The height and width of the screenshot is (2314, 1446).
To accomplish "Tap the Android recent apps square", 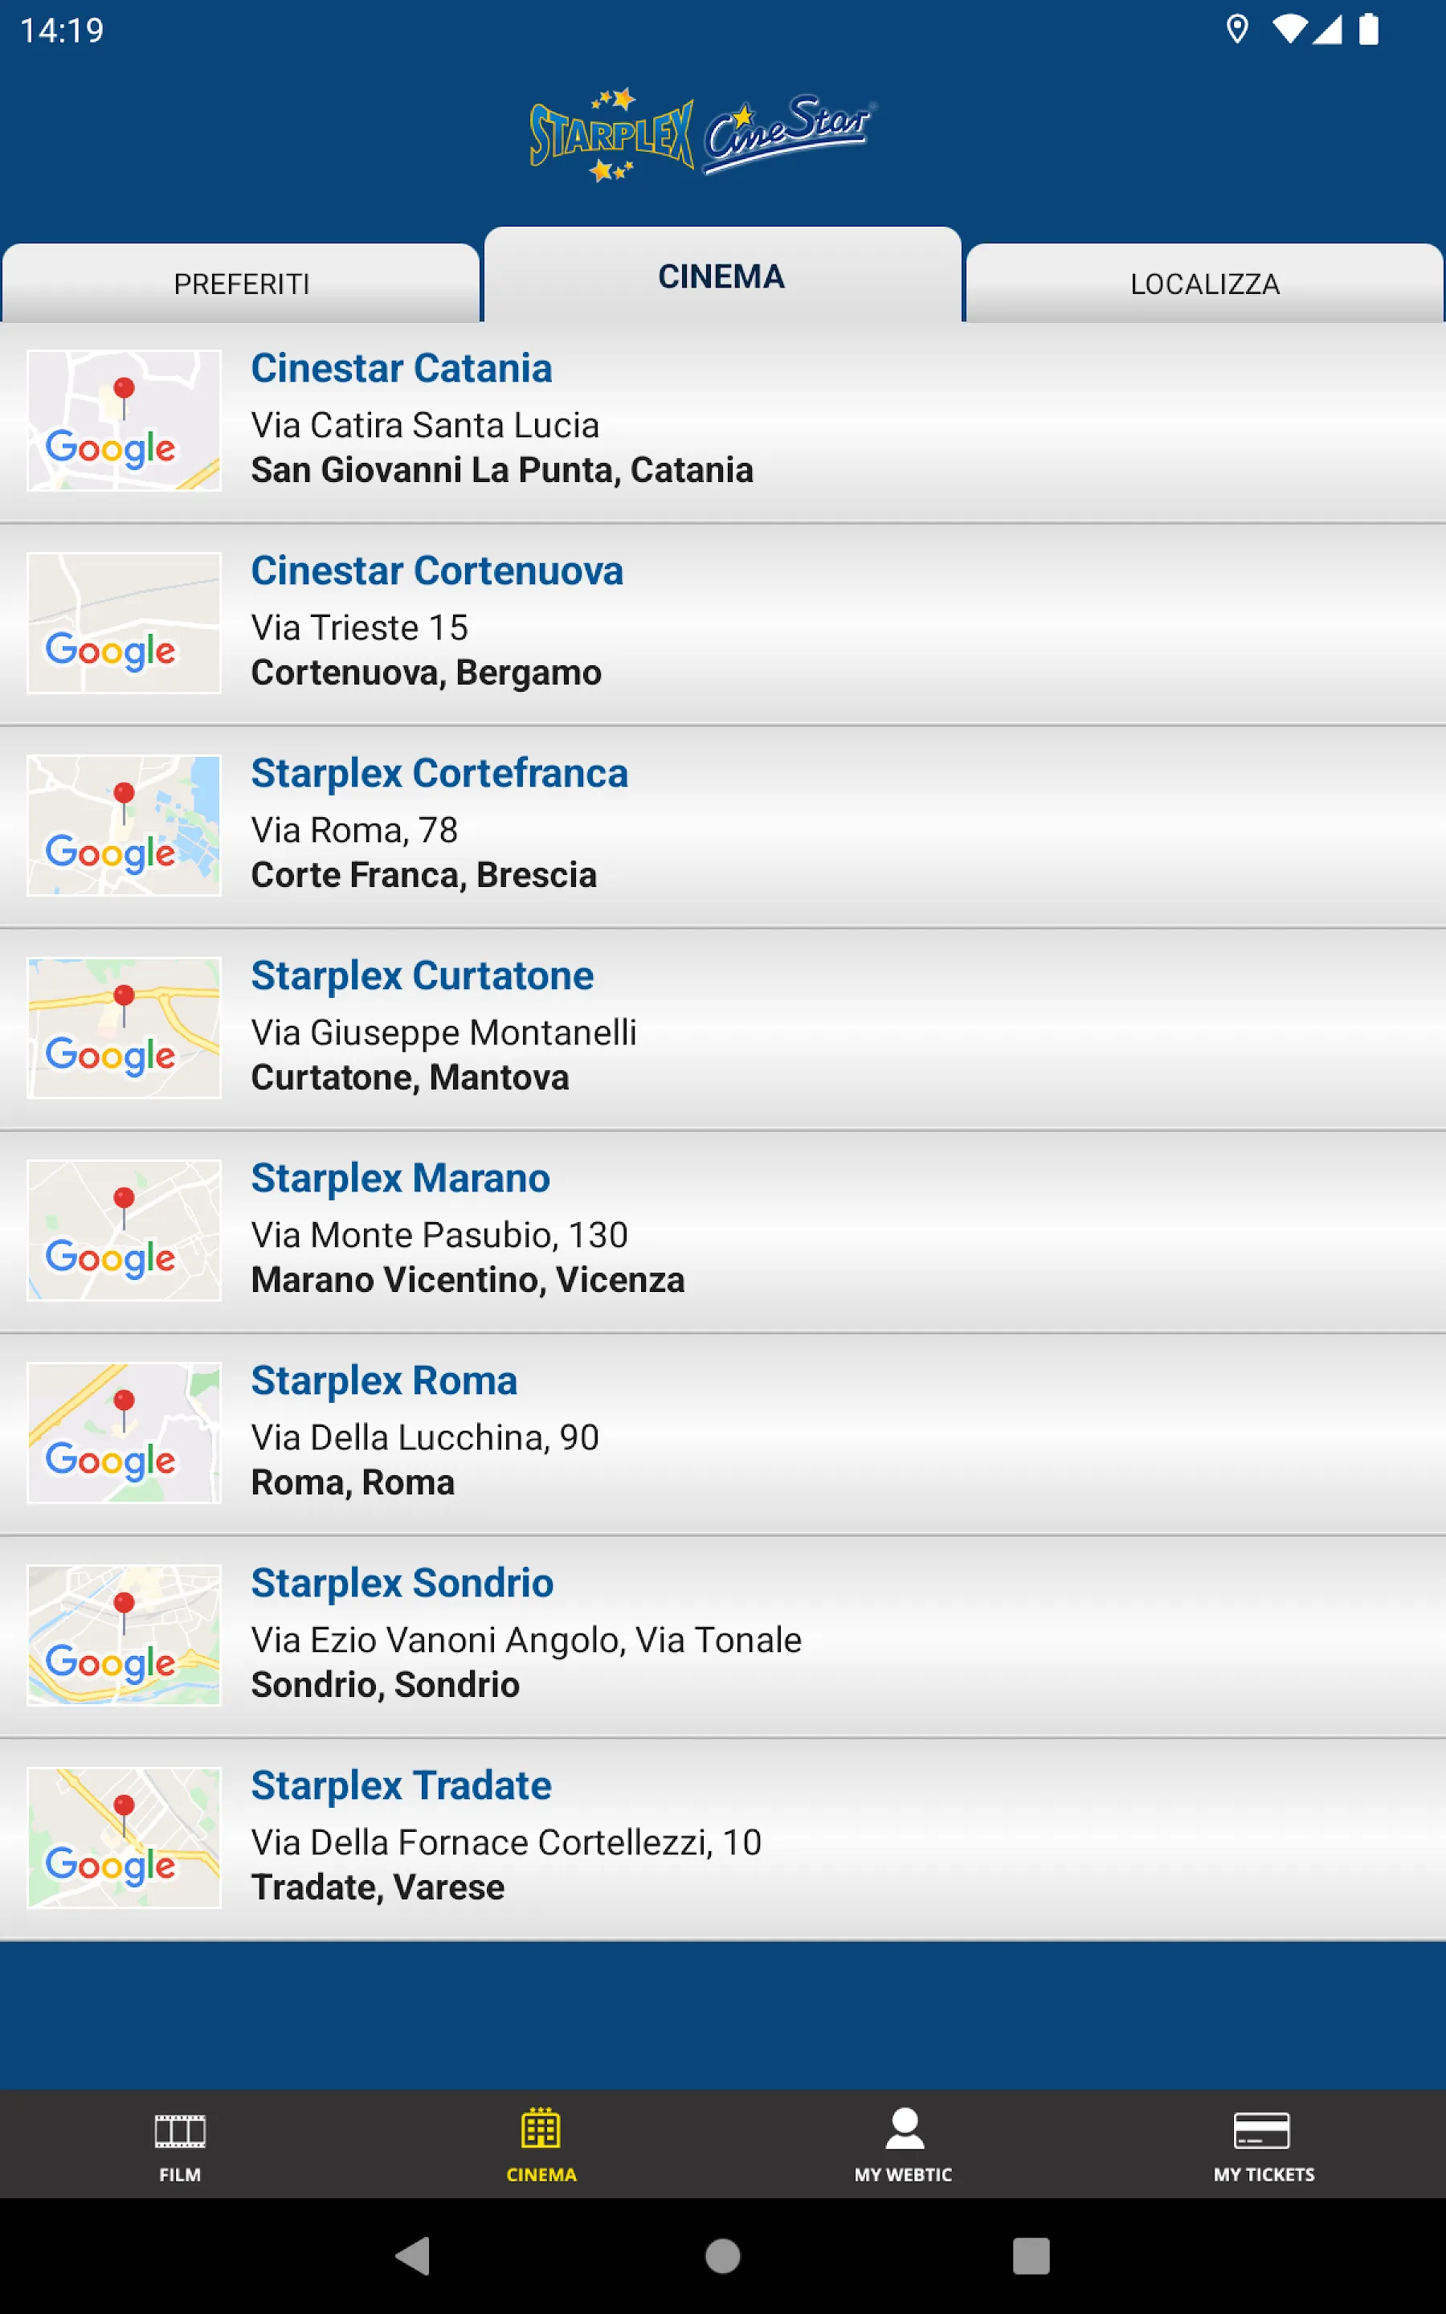I will (x=1031, y=2255).
